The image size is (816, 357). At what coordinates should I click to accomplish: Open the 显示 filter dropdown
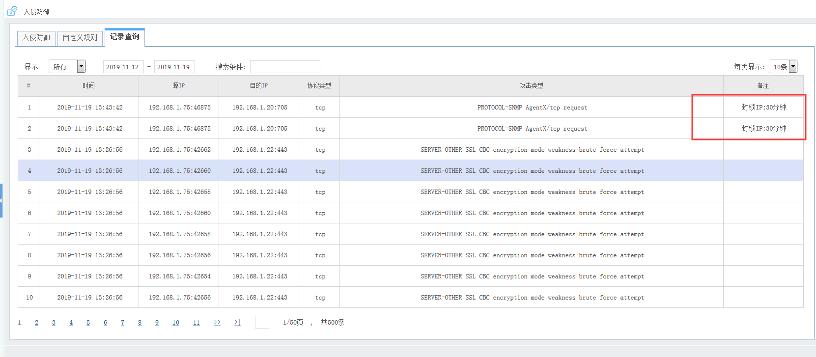(82, 66)
